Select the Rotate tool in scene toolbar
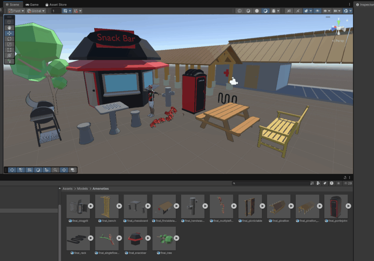The height and width of the screenshot is (261, 374). point(9,39)
